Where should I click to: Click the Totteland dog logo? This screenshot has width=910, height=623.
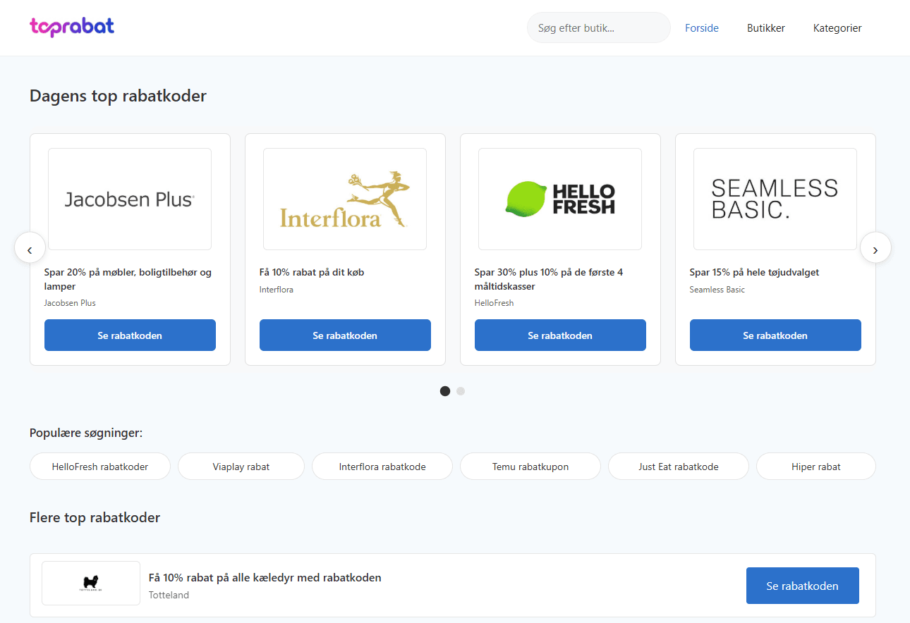[91, 583]
